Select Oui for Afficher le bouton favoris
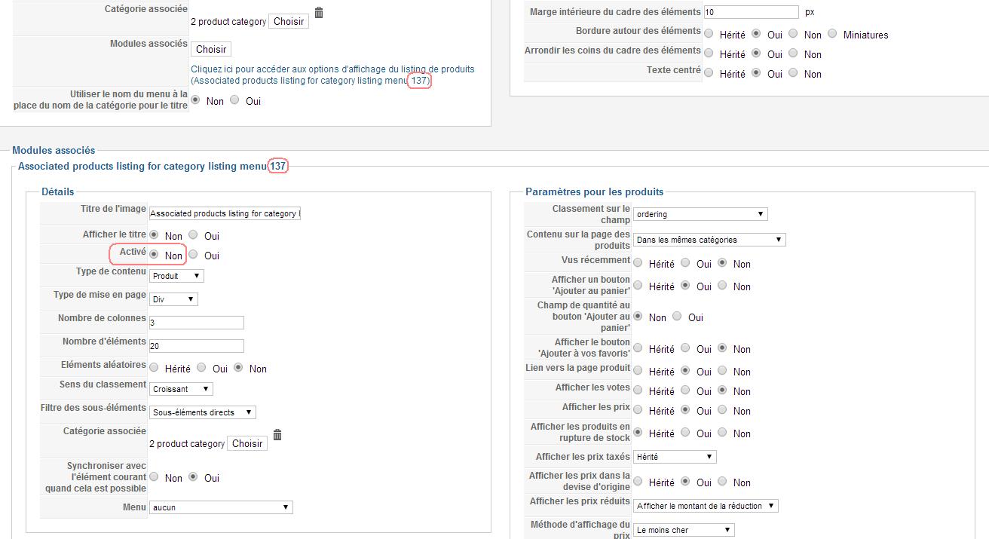Screen dimensions: 989x539 (685, 348)
